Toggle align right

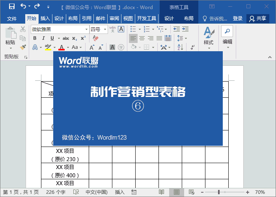(x=151, y=38)
